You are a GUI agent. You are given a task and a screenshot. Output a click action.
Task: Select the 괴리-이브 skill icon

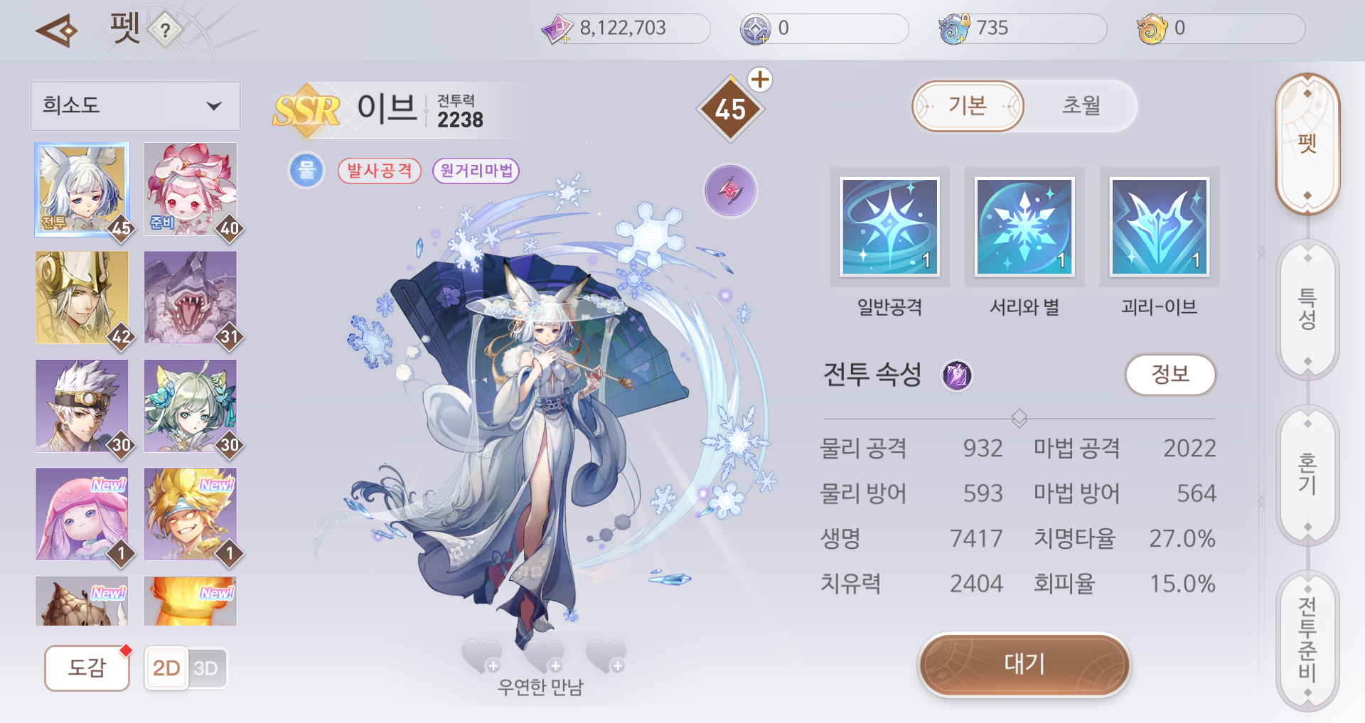click(1160, 227)
